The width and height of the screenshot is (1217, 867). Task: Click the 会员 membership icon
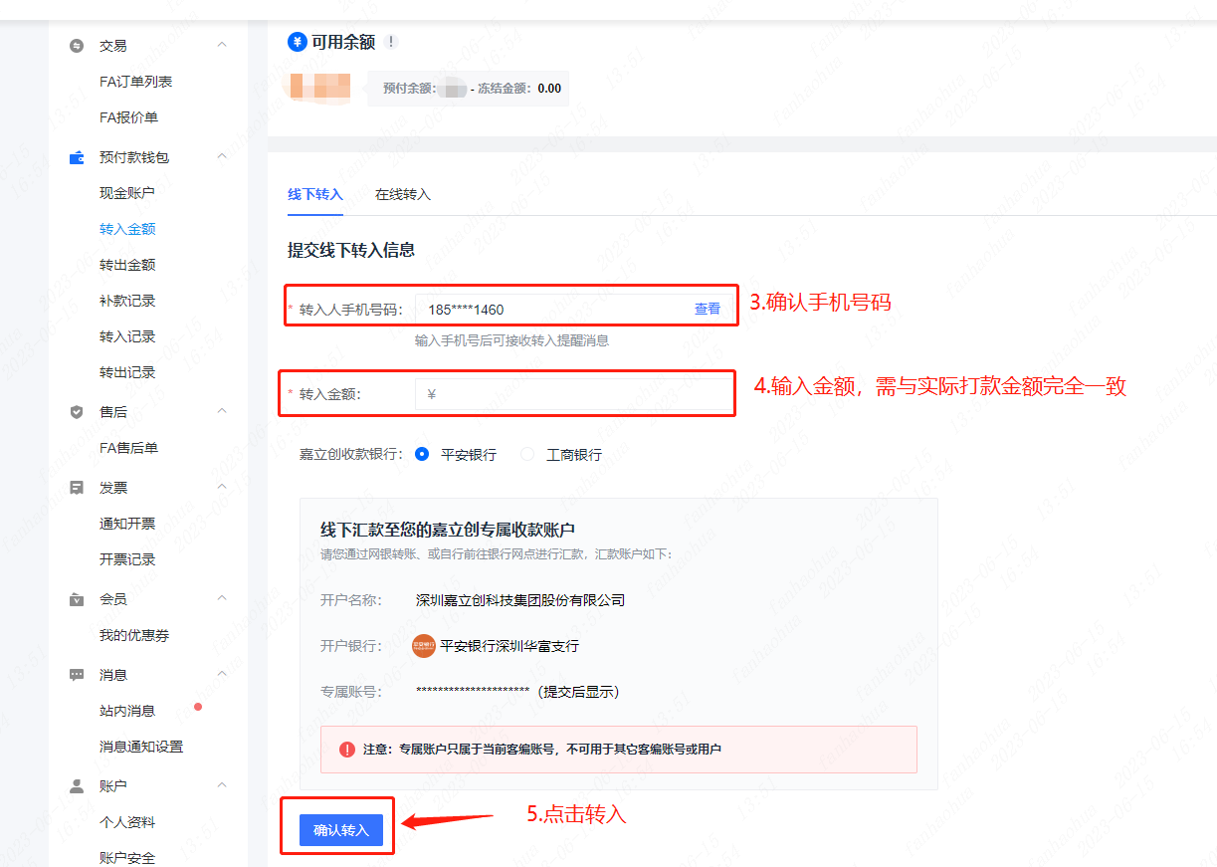pyautogui.click(x=77, y=599)
